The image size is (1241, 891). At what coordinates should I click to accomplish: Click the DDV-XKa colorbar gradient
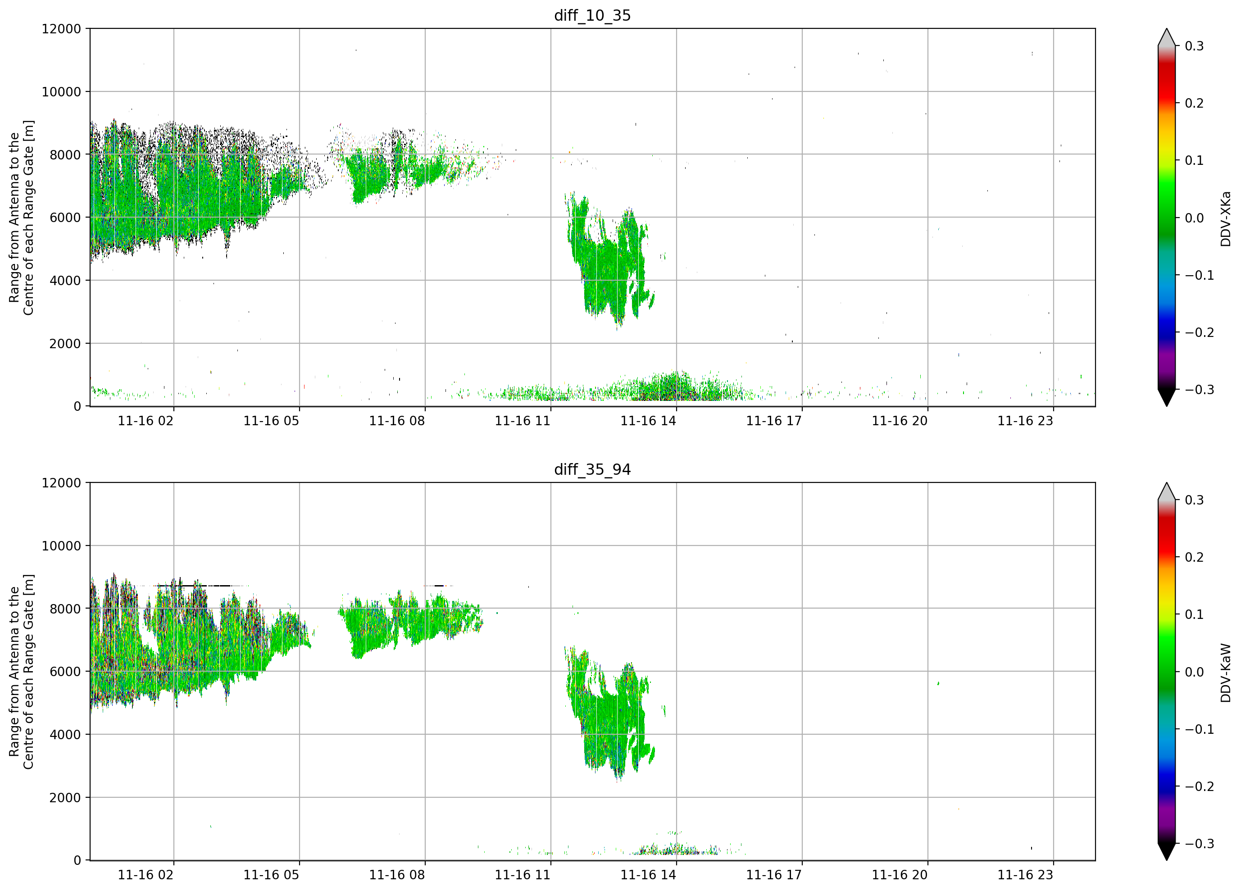[x=1167, y=218]
